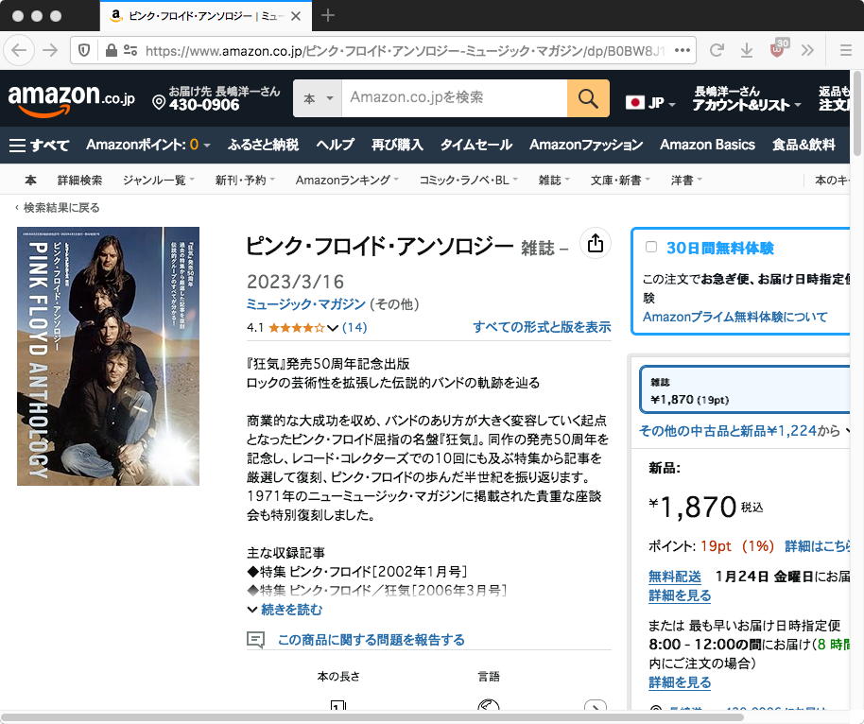Screen dimensions: 864x724
Task: Click the Amazon.co.jpを検索 search field
Action: click(x=455, y=98)
